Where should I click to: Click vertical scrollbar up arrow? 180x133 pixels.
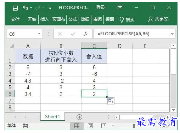coord(173,46)
